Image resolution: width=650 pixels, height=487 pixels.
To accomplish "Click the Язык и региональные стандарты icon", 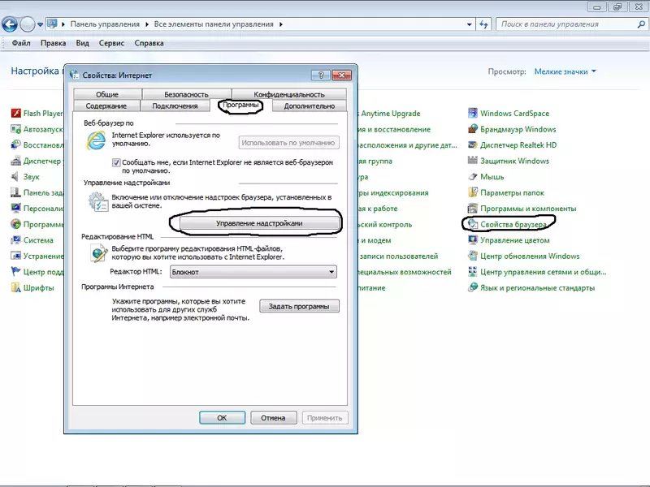I will (473, 288).
